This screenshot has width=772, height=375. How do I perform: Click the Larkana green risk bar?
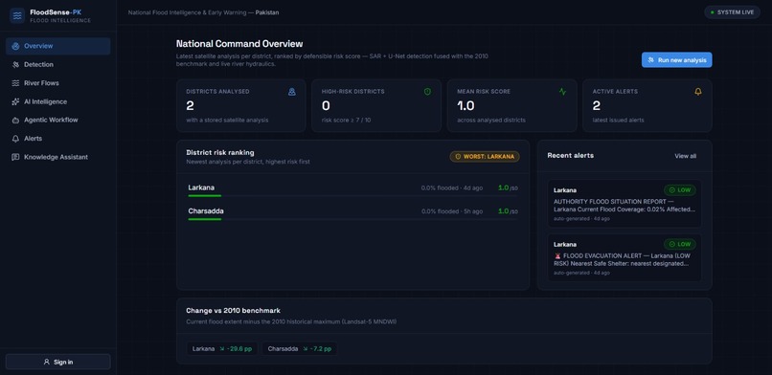pyautogui.click(x=205, y=195)
